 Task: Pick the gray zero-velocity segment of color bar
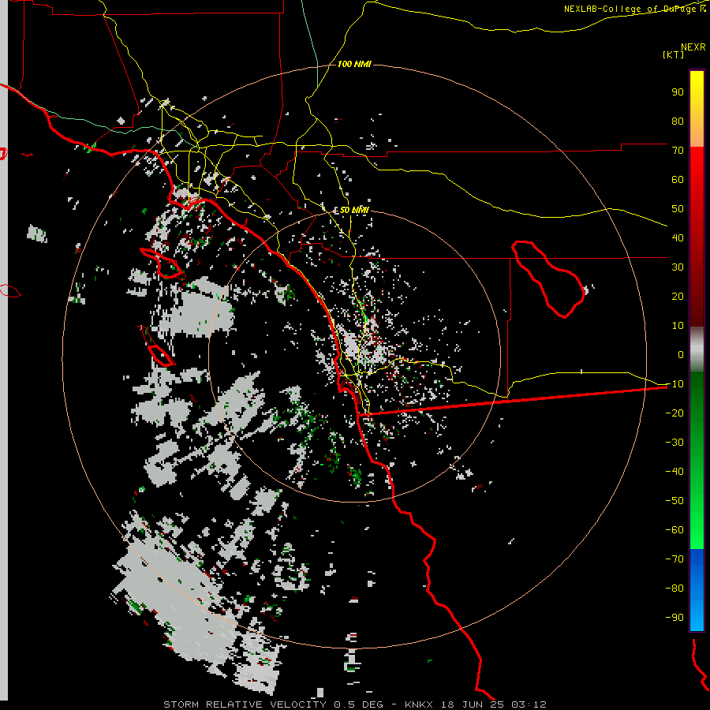[697, 349]
